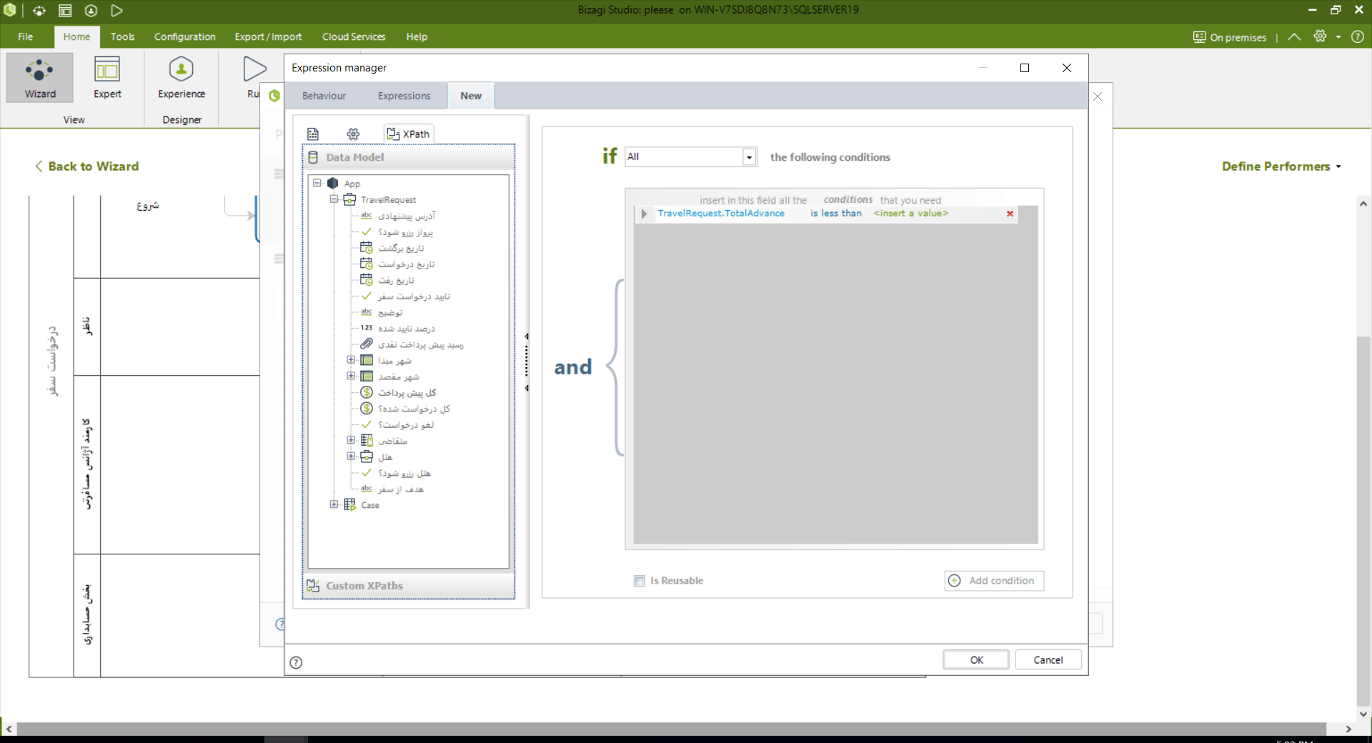Screen dimensions: 1372x743
Task: Open help in Expression manager footer
Action: tap(296, 662)
